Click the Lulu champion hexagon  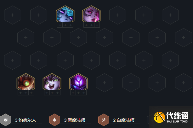point(52,82)
